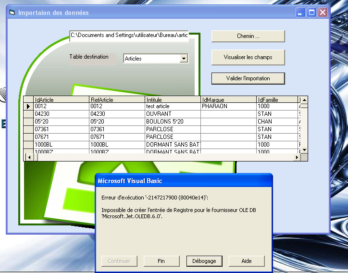Image resolution: width=348 pixels, height=273 pixels.
Task: Click IdArticle cell 07361
Action: (61, 129)
